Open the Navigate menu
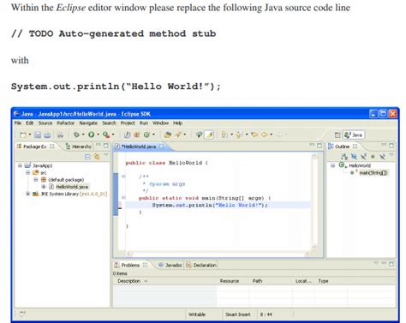This screenshot has width=406, height=323. [88, 123]
